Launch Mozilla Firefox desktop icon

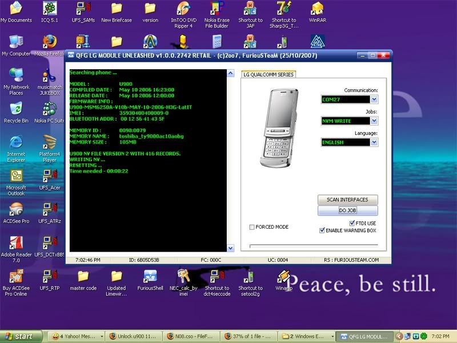coord(50,46)
